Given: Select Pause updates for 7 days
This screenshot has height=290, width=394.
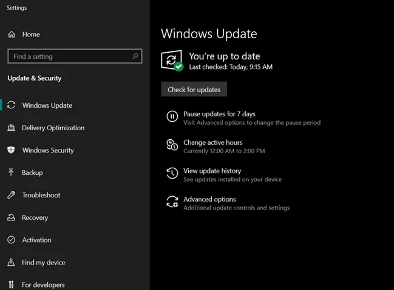Looking at the screenshot, I should [219, 114].
